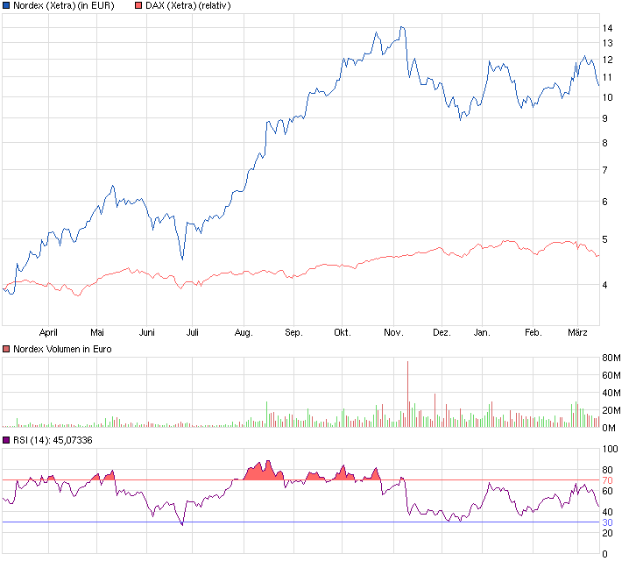Click the price axis value 8
Viewport: 636px width, 561px height.
pyautogui.click(x=604, y=143)
